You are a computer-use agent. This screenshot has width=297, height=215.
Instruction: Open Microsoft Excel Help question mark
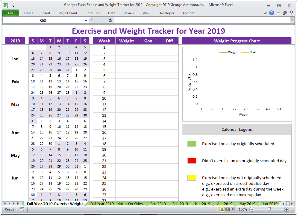tap(272, 13)
